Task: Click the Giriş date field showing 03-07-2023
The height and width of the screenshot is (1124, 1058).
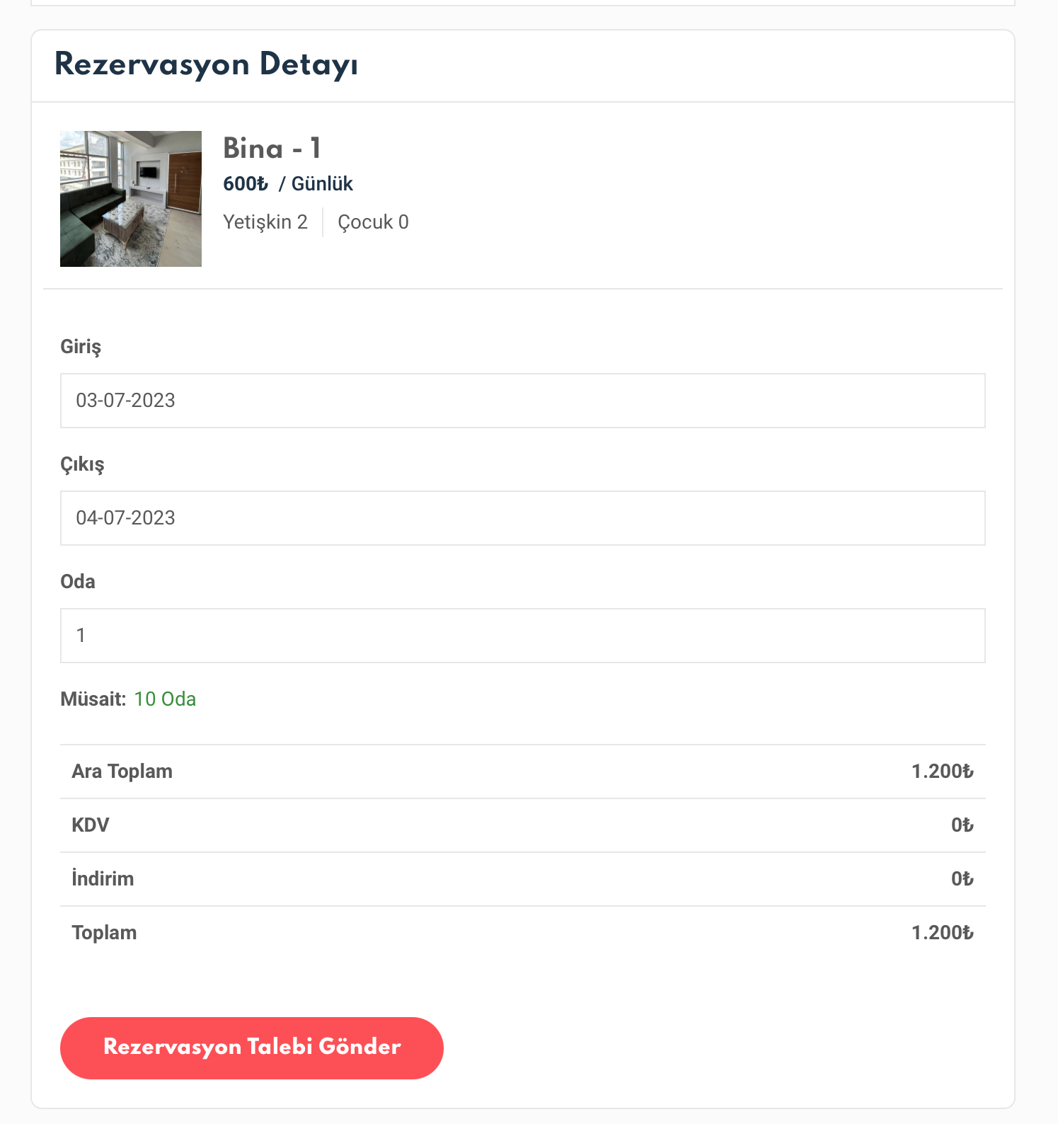Action: tap(523, 401)
